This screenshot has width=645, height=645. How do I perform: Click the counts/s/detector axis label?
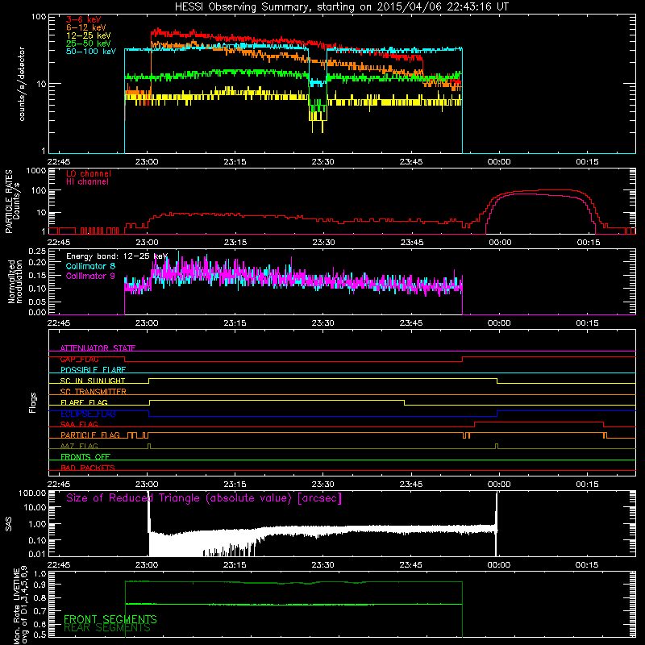click(x=22, y=84)
